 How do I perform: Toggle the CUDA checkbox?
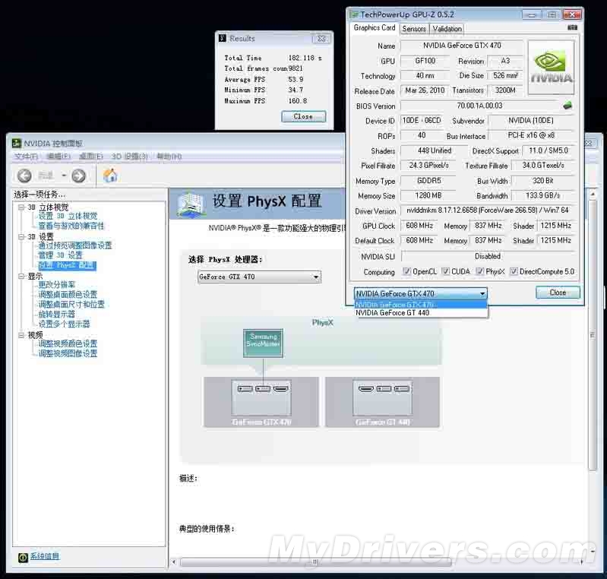(x=446, y=271)
